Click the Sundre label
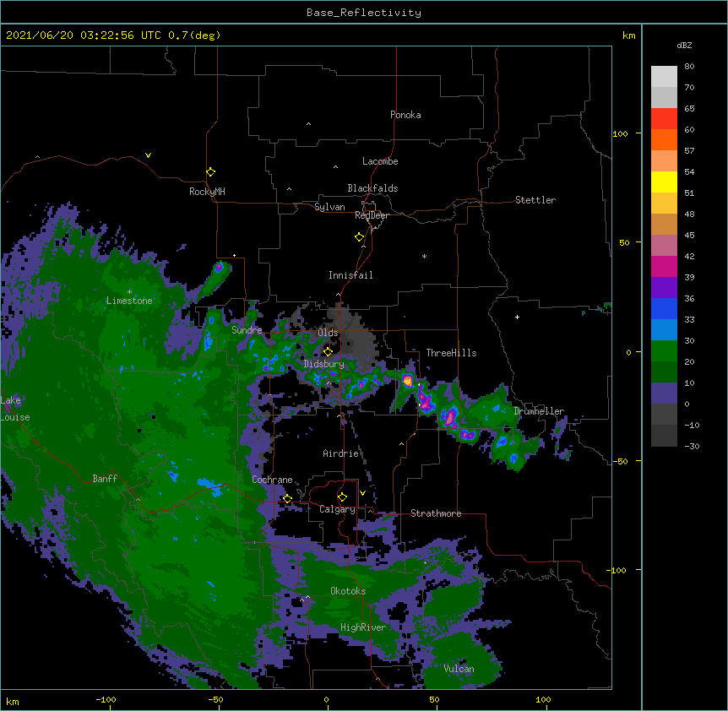This screenshot has height=711, width=728. 247,330
